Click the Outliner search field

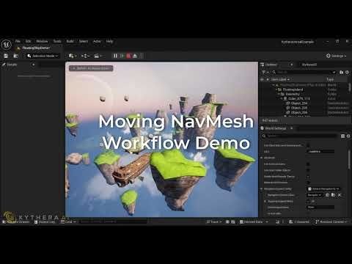pyautogui.click(x=304, y=72)
